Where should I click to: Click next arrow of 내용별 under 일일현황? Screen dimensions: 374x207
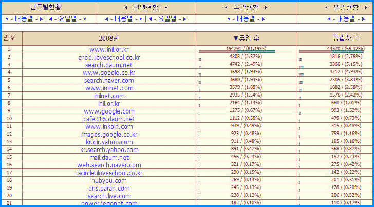tap(363, 19)
